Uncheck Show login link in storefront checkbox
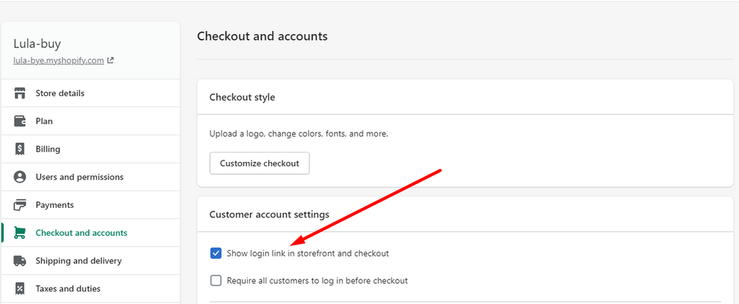The width and height of the screenshot is (739, 304). click(x=216, y=253)
